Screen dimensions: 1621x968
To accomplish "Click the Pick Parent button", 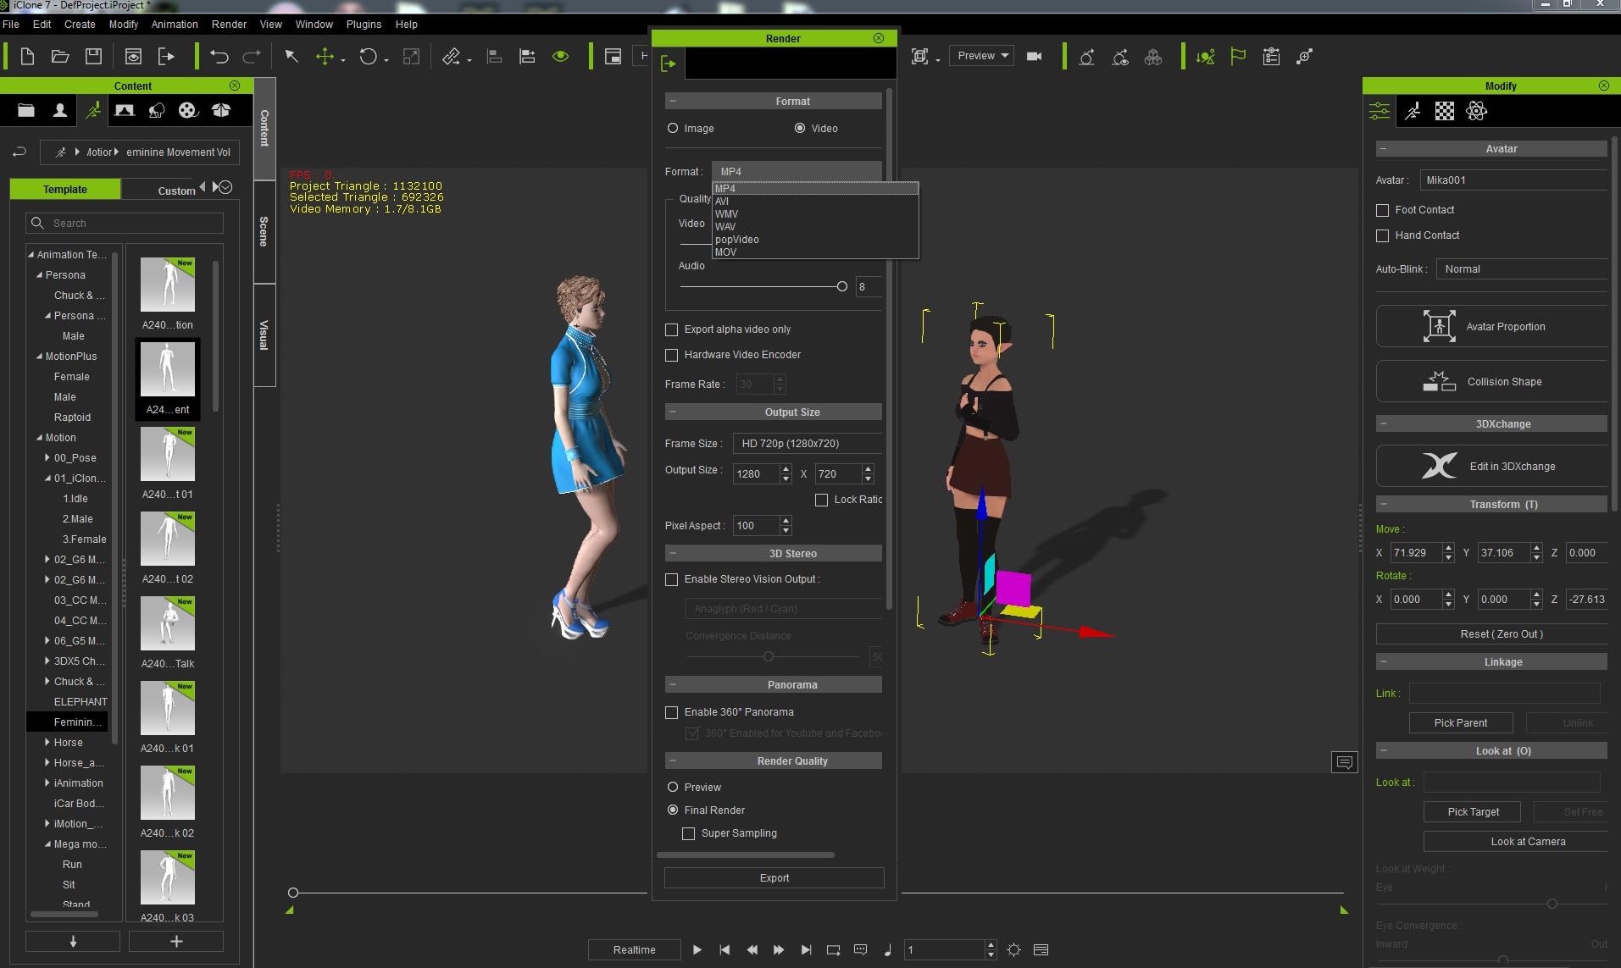I will pyautogui.click(x=1461, y=722).
